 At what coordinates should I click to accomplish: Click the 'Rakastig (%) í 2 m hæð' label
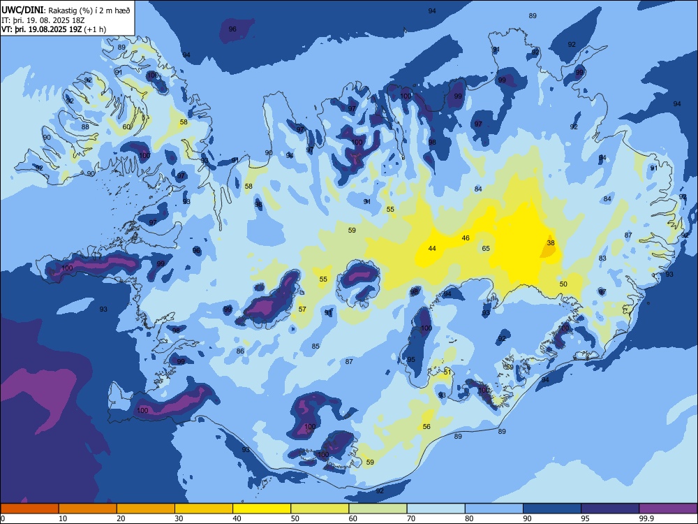(89, 10)
